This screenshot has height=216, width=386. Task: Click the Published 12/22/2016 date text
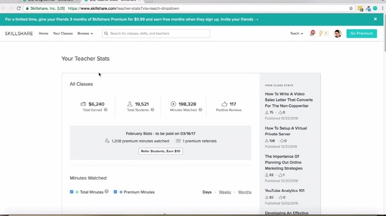(281, 118)
